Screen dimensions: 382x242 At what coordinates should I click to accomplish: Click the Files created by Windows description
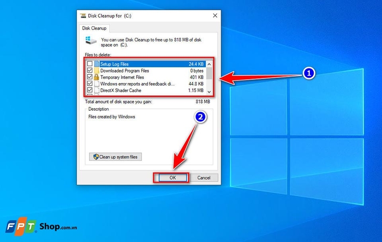(112, 116)
